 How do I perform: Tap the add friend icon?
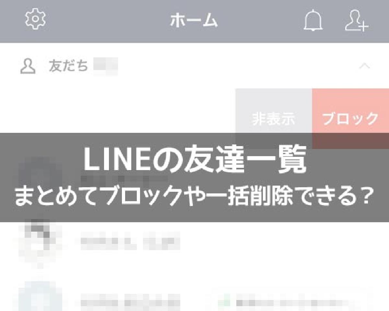(x=357, y=21)
